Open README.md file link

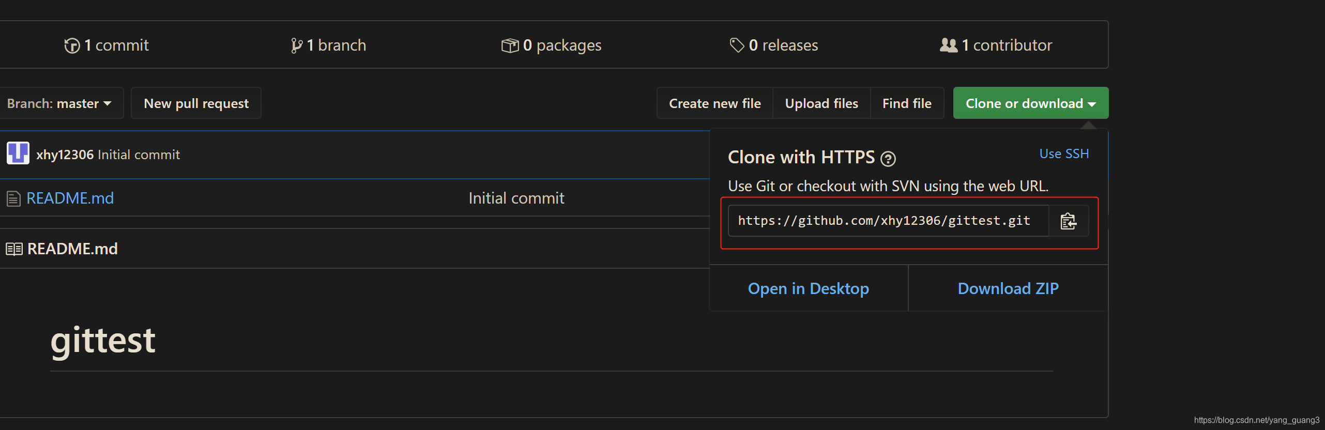tap(70, 198)
